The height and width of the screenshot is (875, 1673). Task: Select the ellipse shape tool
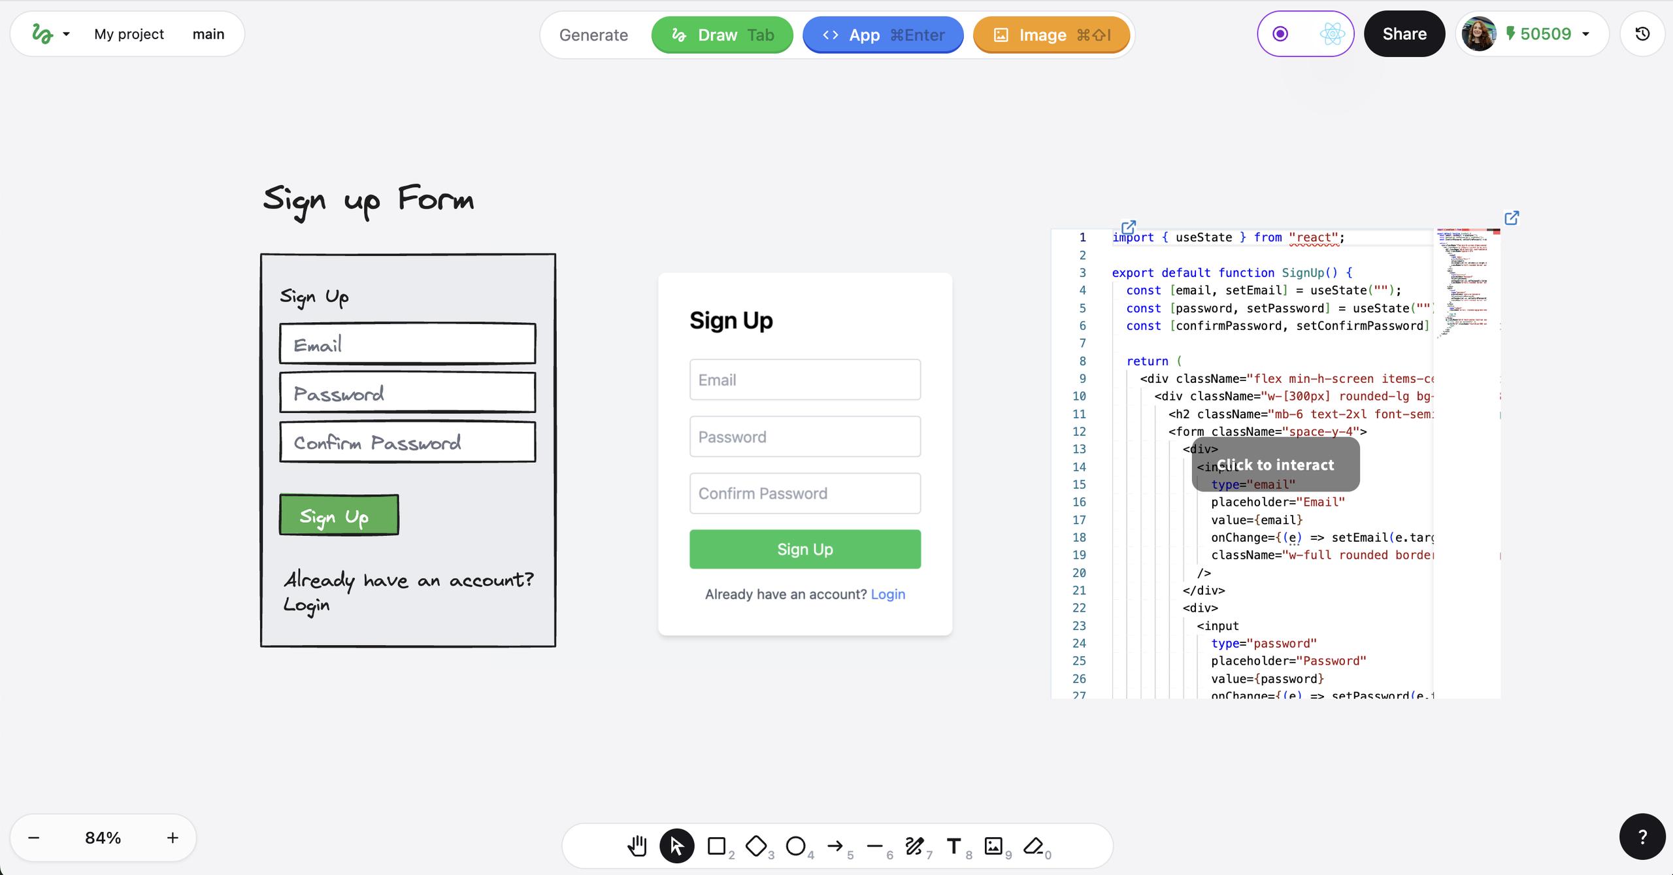click(795, 846)
